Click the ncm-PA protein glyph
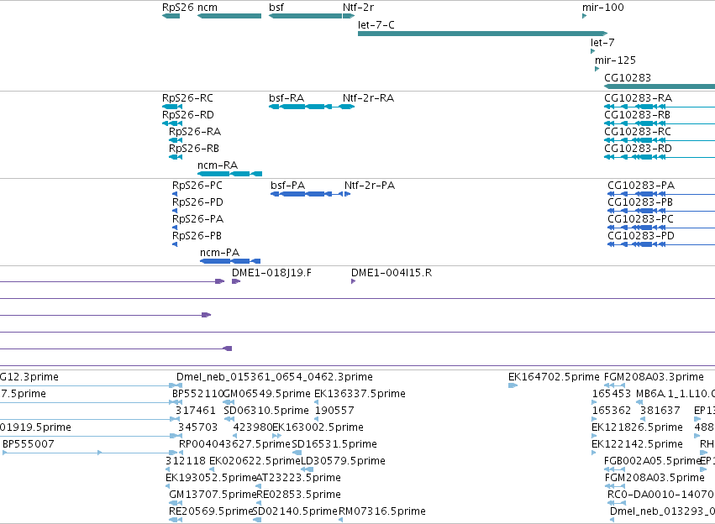Viewport: 715px width, 524px height. point(230,261)
